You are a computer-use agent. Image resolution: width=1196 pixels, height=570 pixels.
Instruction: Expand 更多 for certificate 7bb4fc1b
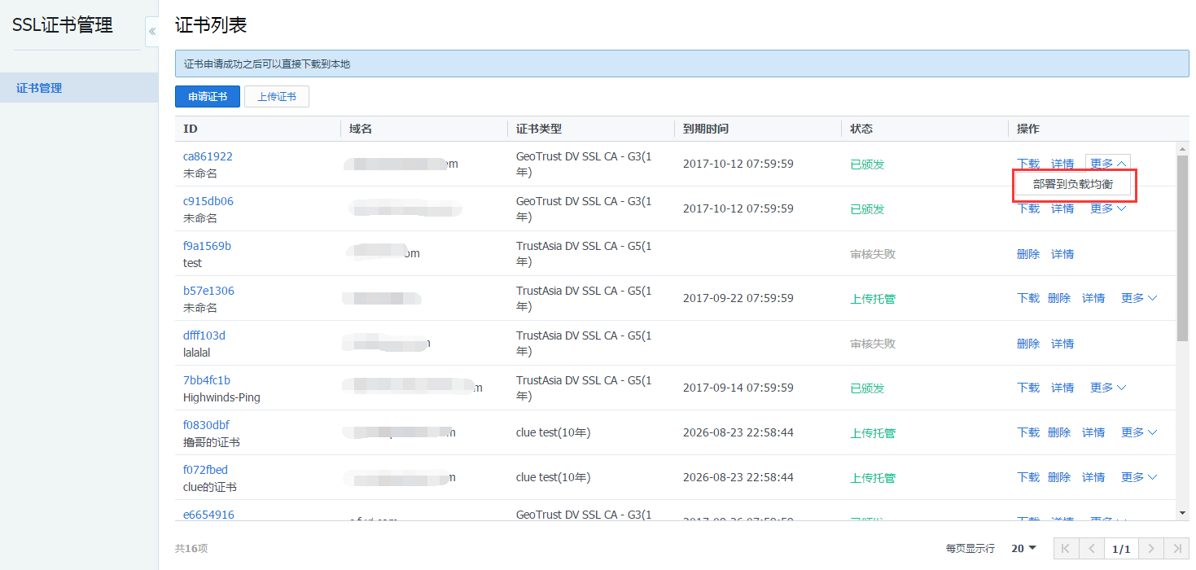pos(1107,388)
